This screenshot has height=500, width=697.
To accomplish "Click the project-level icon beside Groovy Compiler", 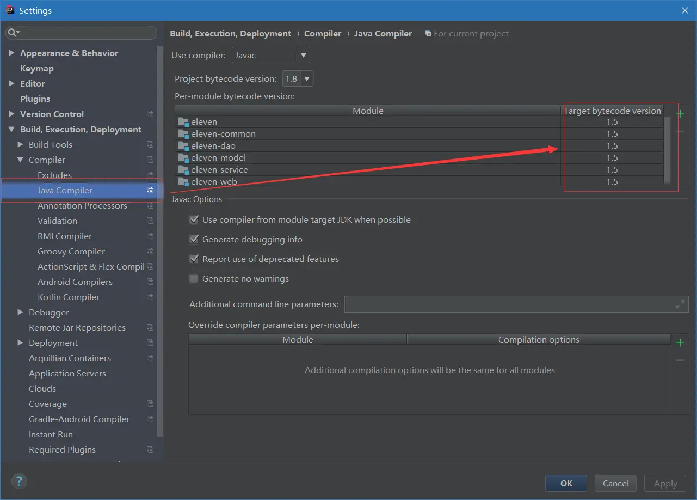I will coord(150,252).
